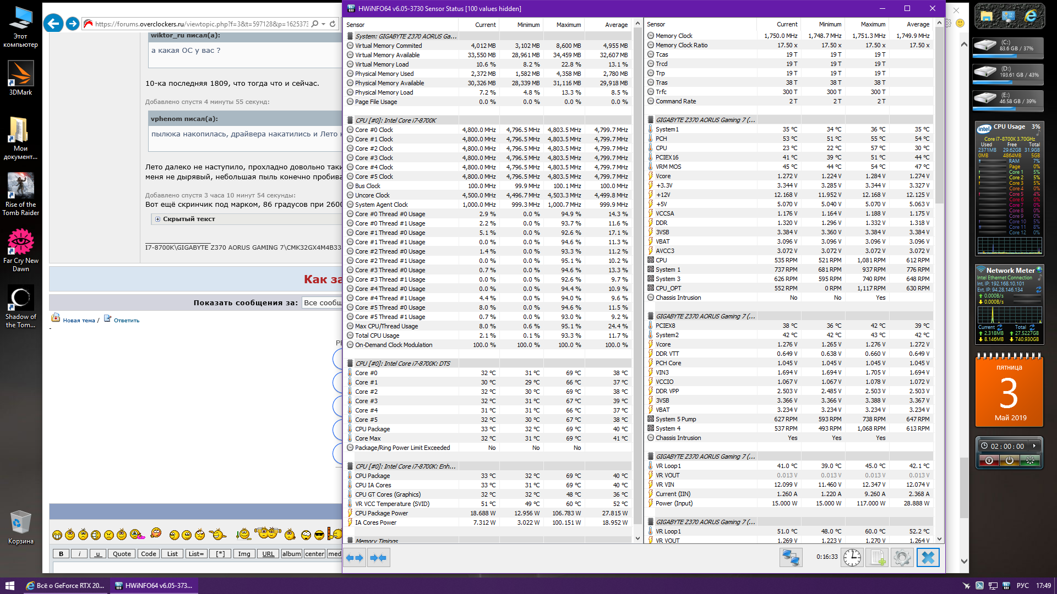Image resolution: width=1057 pixels, height=594 pixels.
Task: Switch to the GeForce RTX taskbar tab
Action: (x=66, y=586)
